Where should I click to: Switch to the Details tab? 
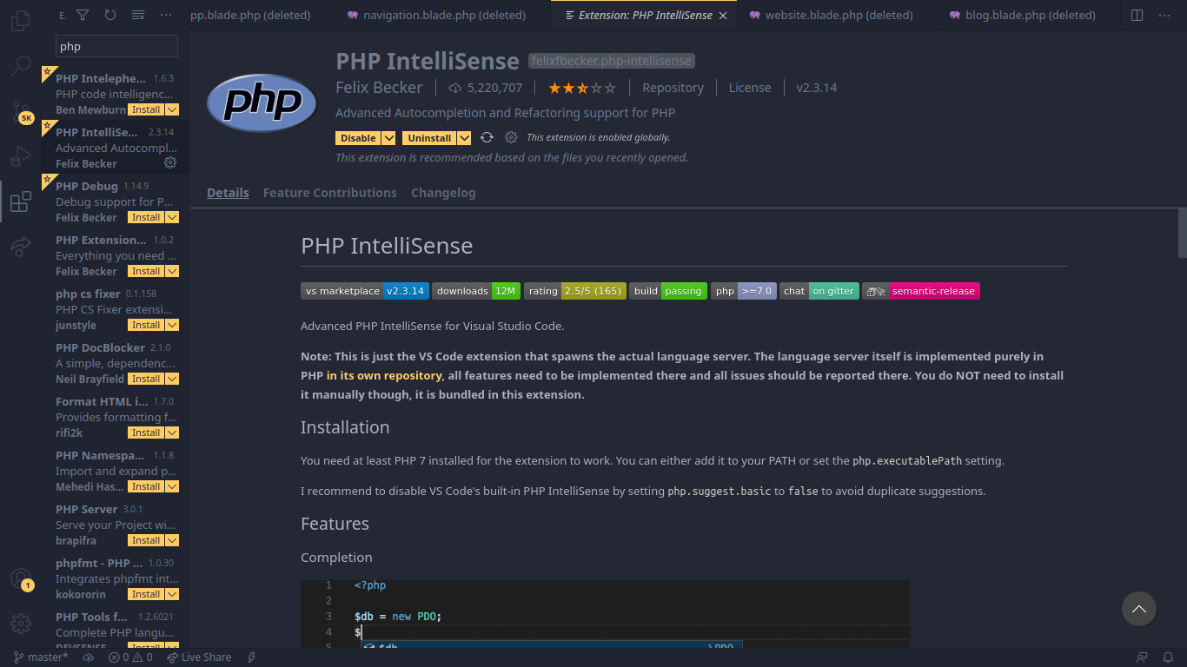click(228, 193)
